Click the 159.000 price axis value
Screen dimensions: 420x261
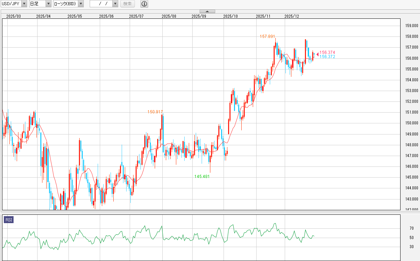point(412,26)
